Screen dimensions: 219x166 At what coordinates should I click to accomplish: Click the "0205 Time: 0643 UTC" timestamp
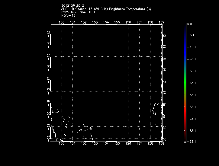point(77,12)
